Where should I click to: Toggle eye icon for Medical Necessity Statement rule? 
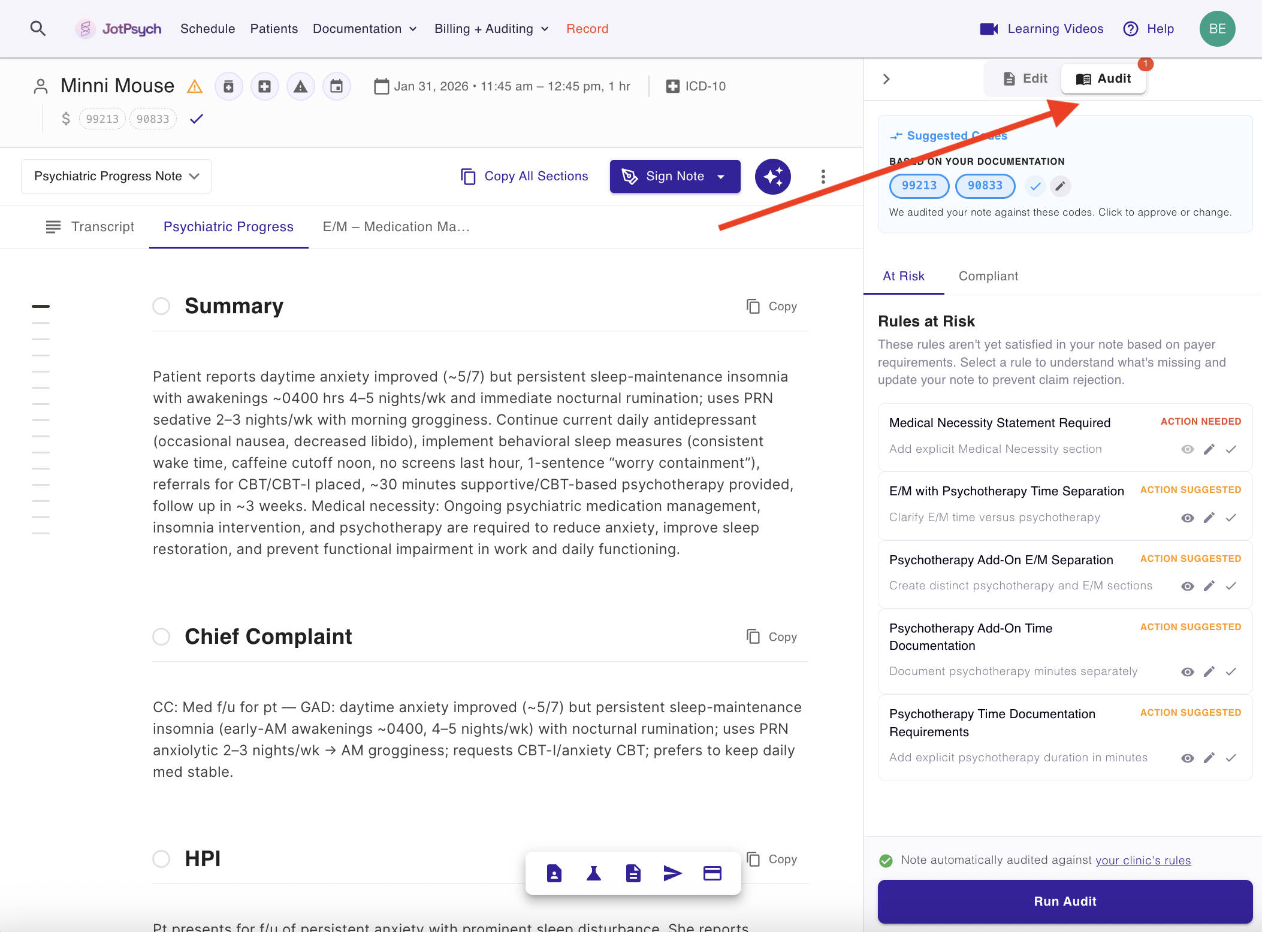tap(1187, 449)
